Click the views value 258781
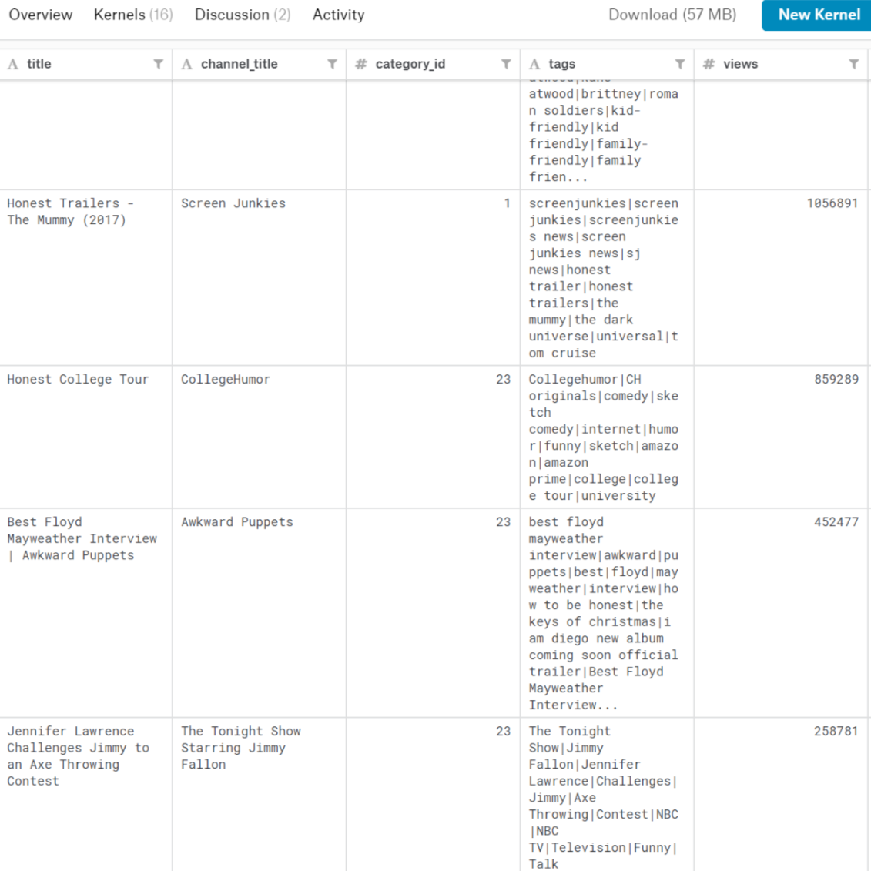The height and width of the screenshot is (871, 871). pyautogui.click(x=836, y=732)
